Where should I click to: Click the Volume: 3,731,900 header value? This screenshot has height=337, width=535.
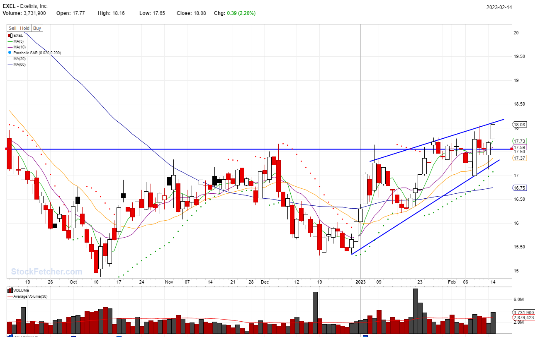coord(24,13)
